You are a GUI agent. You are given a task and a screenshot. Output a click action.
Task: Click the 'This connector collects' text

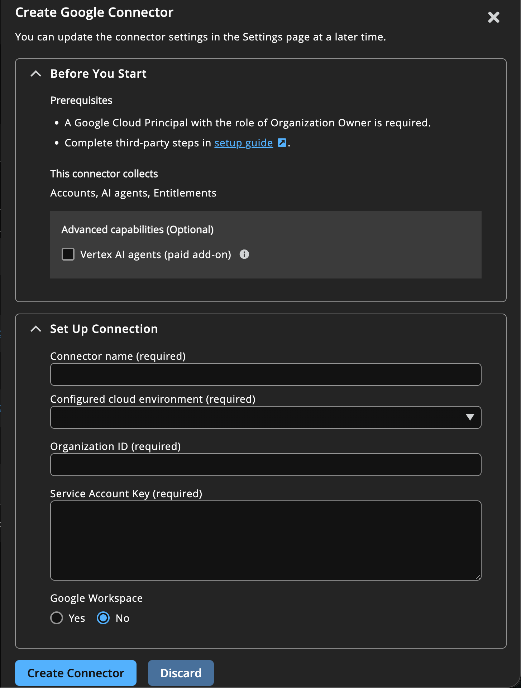(x=104, y=174)
